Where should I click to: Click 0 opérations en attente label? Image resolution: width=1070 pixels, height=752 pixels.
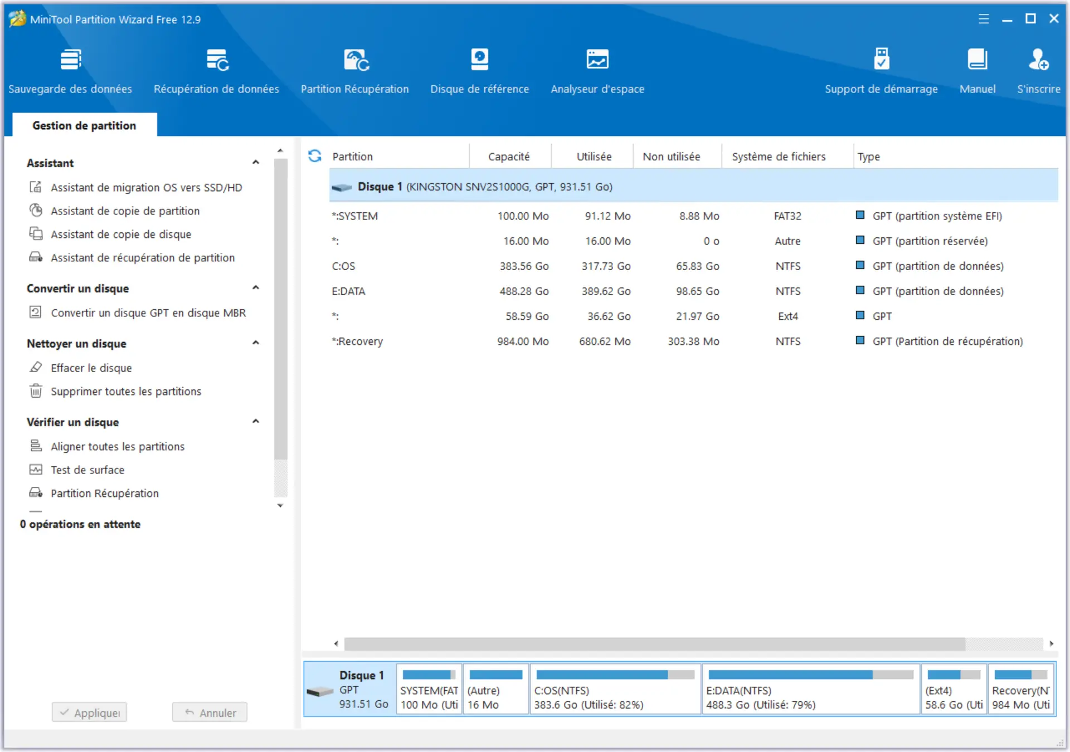80,525
